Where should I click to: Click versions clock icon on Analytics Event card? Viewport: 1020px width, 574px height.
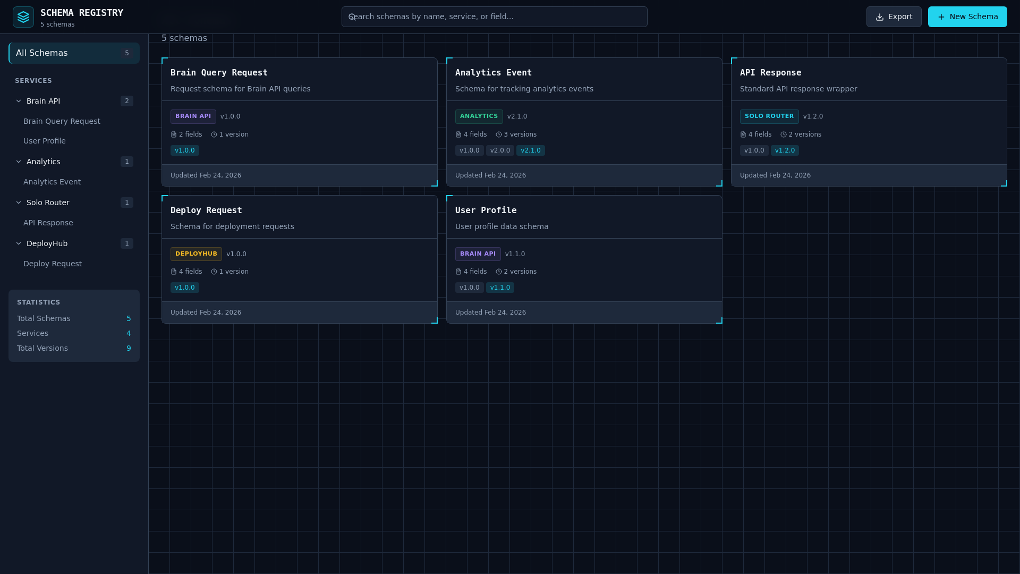point(499,134)
